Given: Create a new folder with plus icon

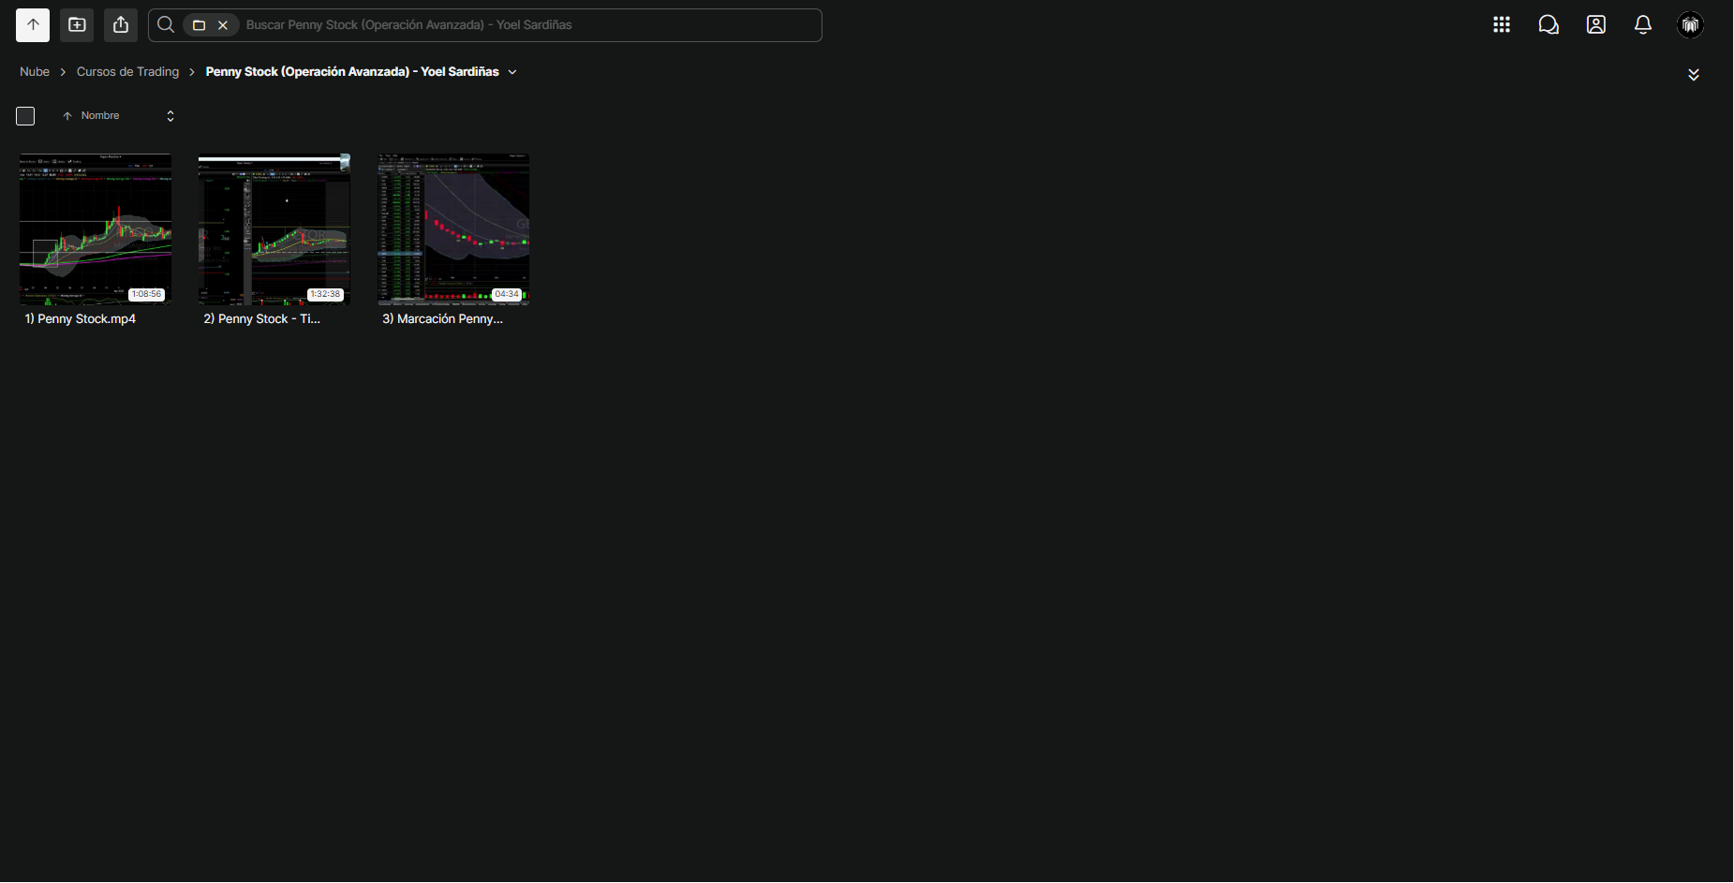Looking at the screenshot, I should [77, 25].
